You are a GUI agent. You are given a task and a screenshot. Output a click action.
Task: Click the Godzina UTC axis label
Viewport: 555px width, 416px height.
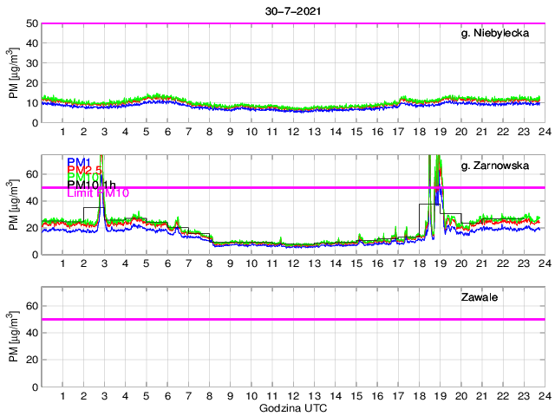[x=293, y=407]
